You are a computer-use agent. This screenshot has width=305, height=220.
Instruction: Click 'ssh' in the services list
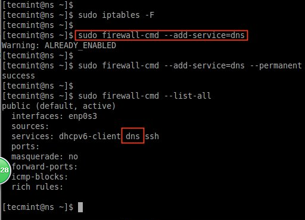pos(152,136)
